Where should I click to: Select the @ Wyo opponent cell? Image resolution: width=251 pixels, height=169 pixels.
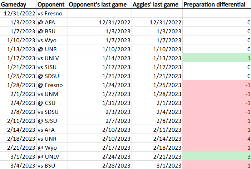pyautogui.click(x=52, y=148)
